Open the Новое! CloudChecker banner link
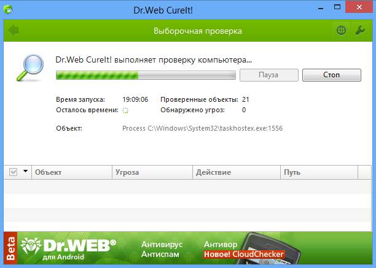376x268 pixels. point(244,254)
